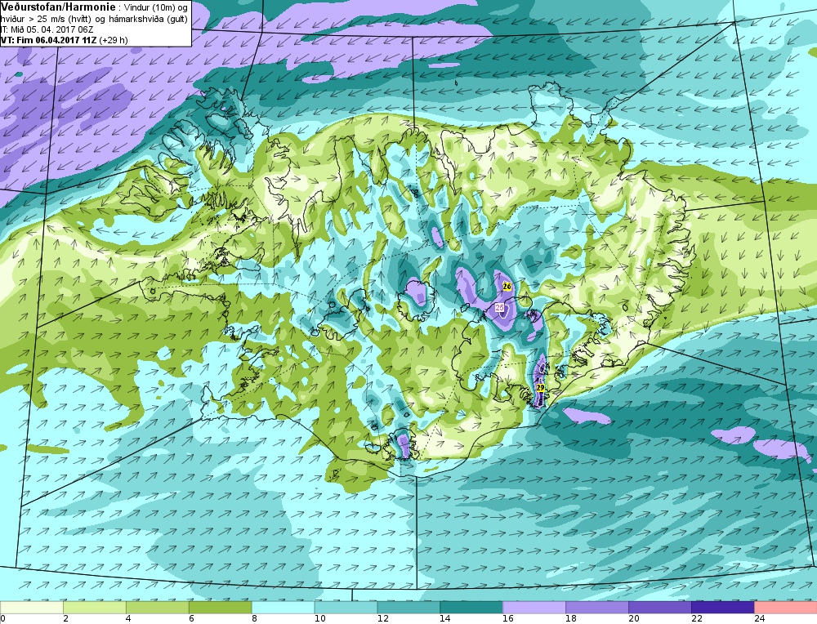817x624 pixels.
Task: Click the Veðurstofan/Harmonie title text
Action: (x=56, y=7)
